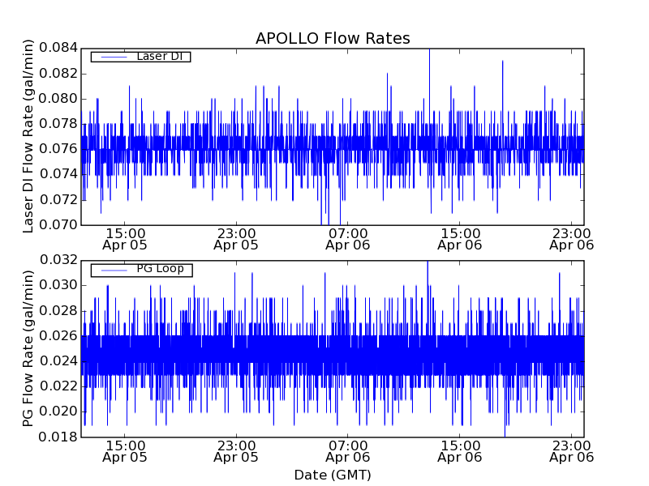Click 23:00 Apr 05 tick under Laser DI plot
This screenshot has width=649, height=486.
(x=236, y=239)
